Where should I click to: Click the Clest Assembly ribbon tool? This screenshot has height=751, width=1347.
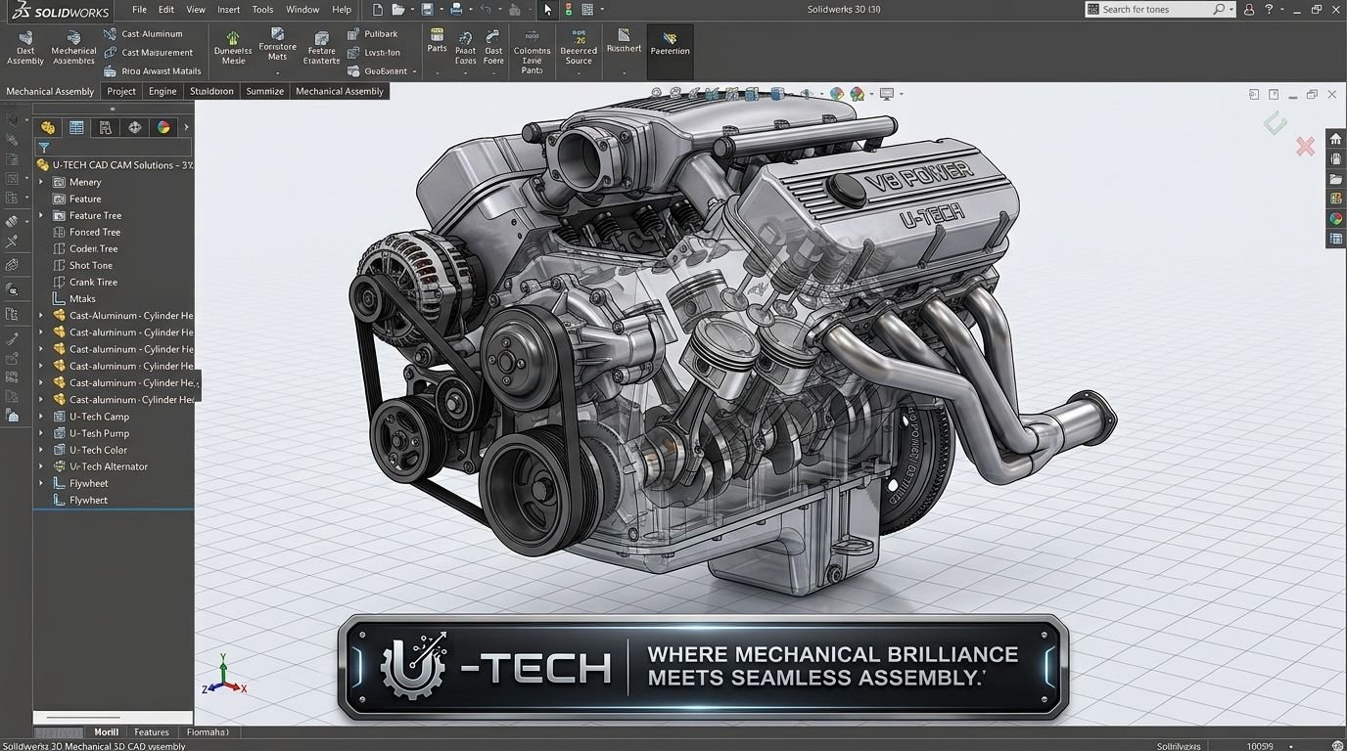point(25,49)
